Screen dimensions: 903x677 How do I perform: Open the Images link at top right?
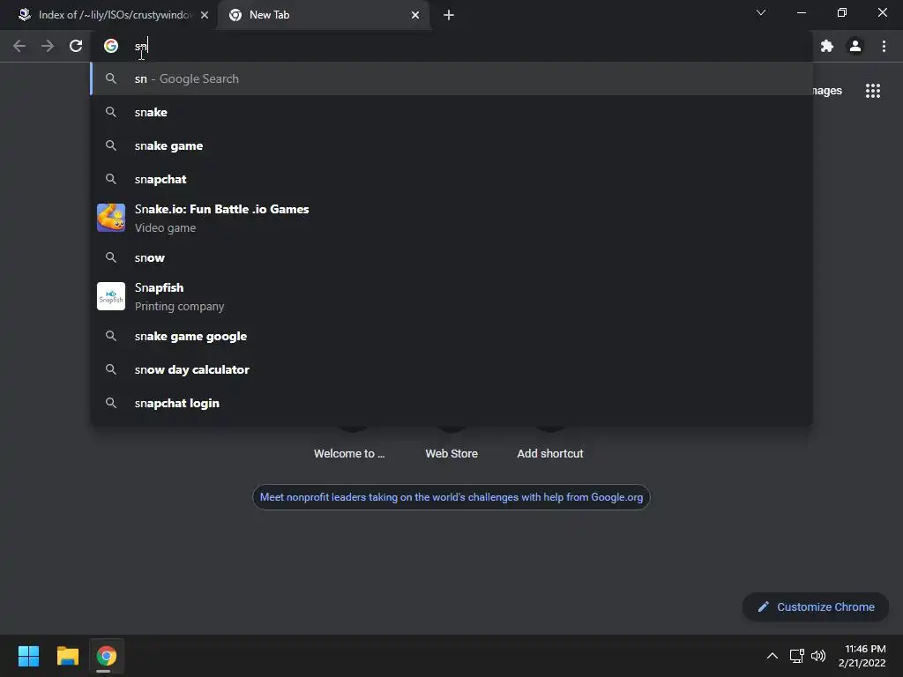[x=827, y=91]
